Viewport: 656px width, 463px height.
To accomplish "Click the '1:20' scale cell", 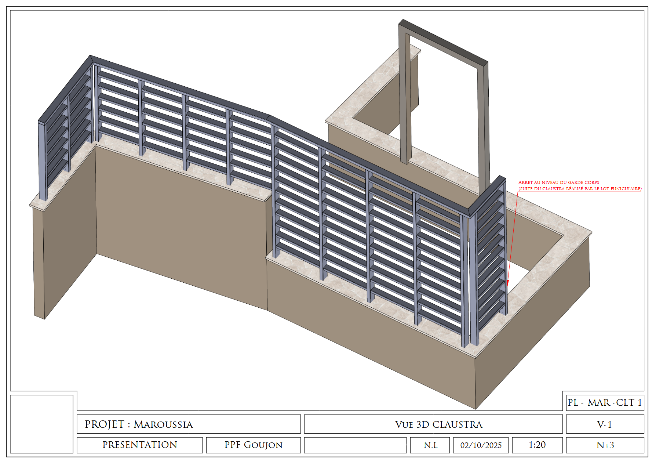I will click(x=537, y=445).
